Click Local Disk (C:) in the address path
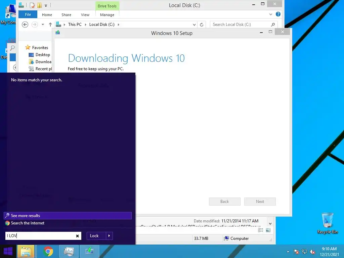The image size is (344, 258). (102, 25)
